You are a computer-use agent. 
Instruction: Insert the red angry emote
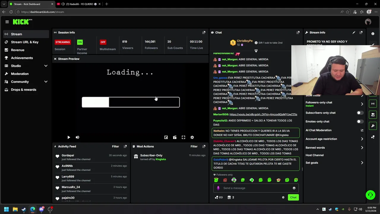225,180
